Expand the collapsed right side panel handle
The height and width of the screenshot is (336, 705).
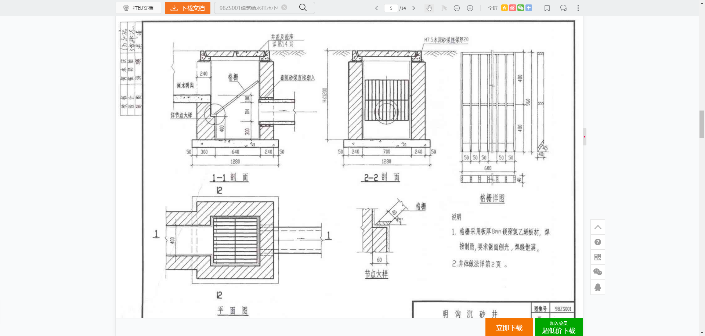[585, 137]
